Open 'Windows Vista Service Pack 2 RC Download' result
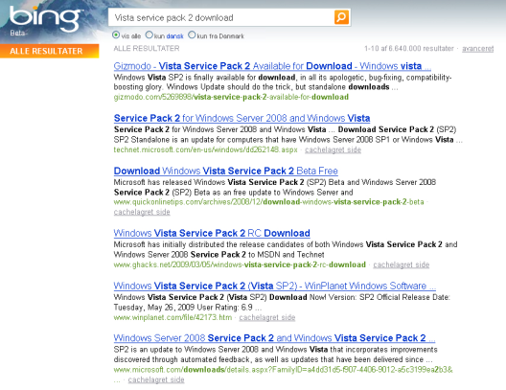Screen dimensions: 506x390 [212, 233]
